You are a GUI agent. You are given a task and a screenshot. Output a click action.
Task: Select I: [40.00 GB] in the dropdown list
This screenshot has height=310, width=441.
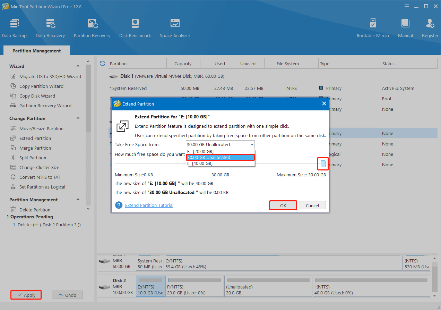pyautogui.click(x=220, y=163)
